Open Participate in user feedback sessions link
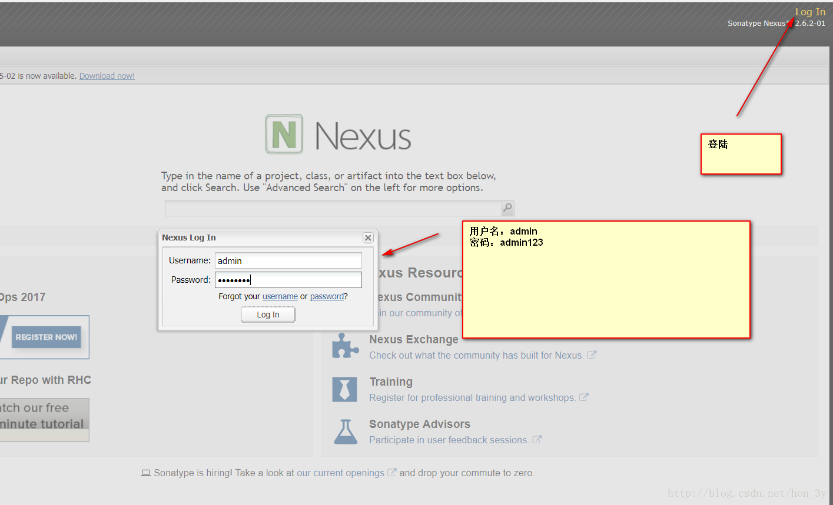 (449, 440)
